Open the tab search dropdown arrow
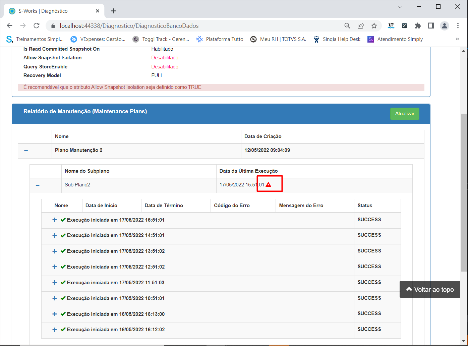Viewport: 468px width, 346px height. click(x=400, y=7)
